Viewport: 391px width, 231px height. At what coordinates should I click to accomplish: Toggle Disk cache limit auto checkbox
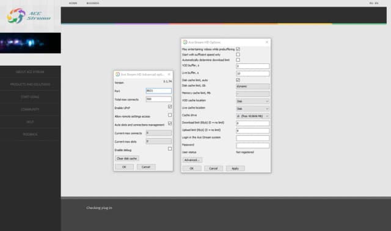click(x=238, y=80)
